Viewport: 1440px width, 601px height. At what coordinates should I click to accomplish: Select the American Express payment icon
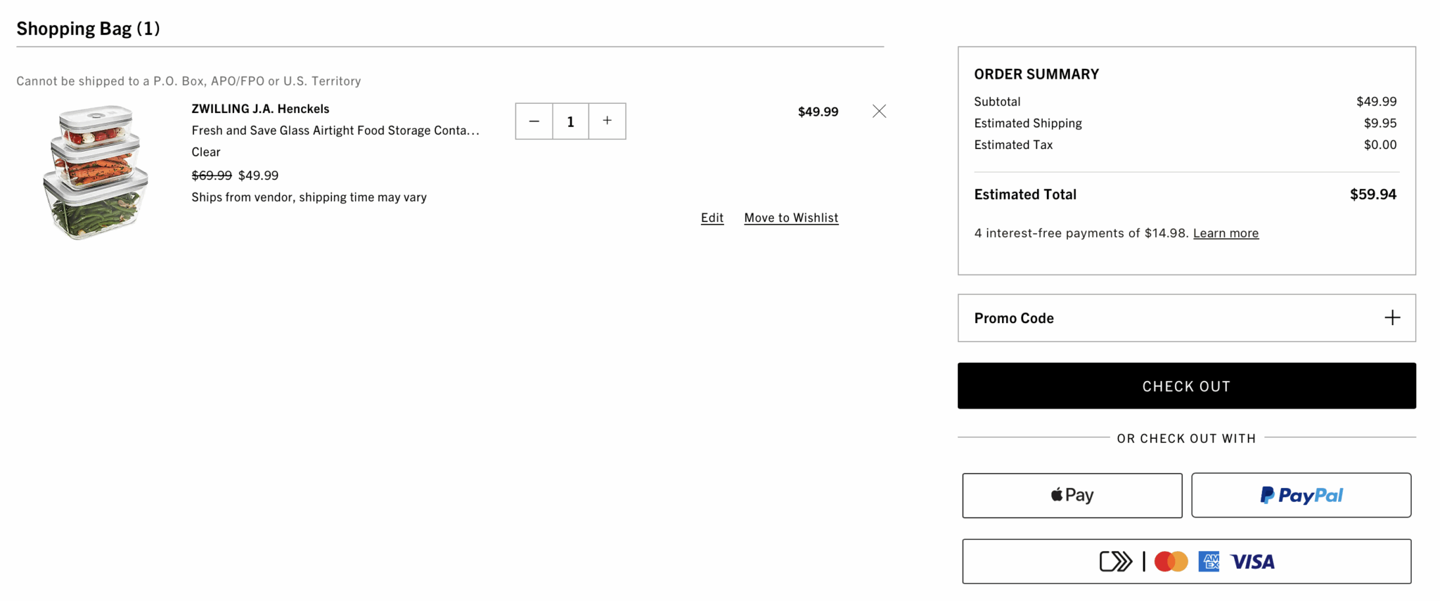click(x=1209, y=561)
